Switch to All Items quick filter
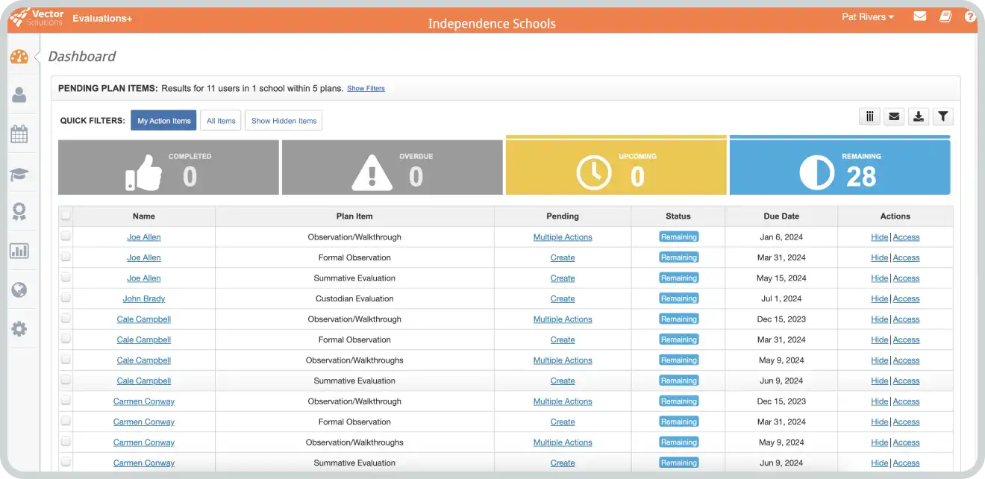 click(x=221, y=121)
